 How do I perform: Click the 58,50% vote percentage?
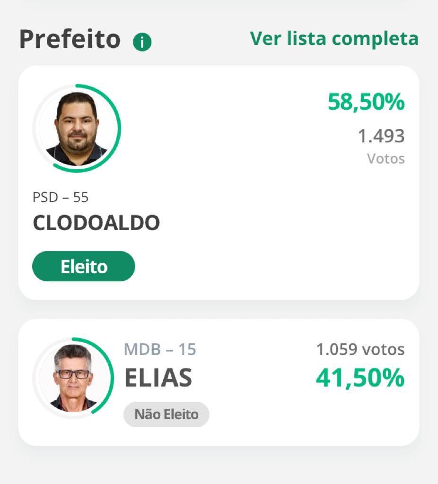366,102
